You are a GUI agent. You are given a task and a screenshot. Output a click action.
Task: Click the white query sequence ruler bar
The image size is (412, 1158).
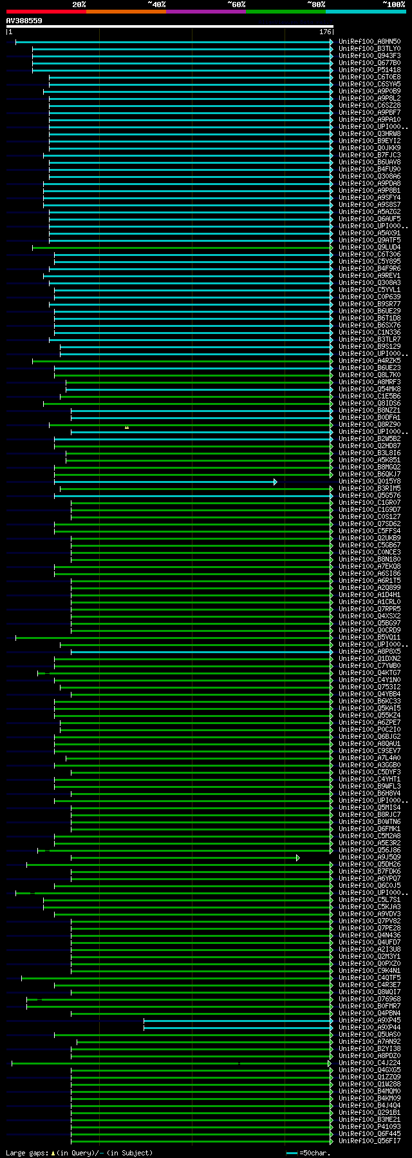(170, 26)
